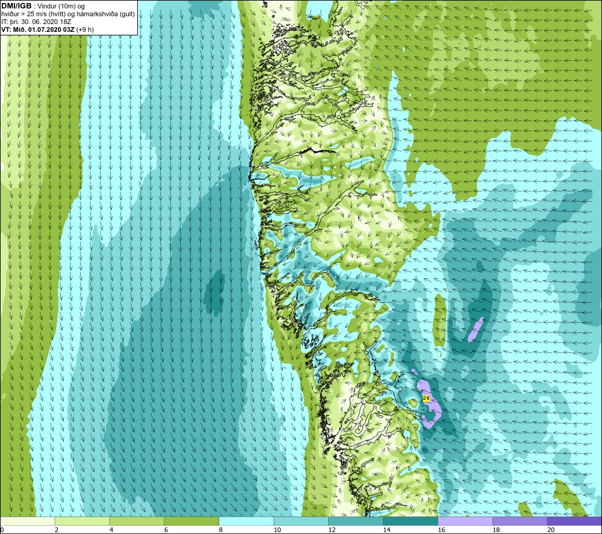Click the 'IT: þri. 30. 06. 2020 18Z' line
602x534 pixels.
click(x=36, y=22)
